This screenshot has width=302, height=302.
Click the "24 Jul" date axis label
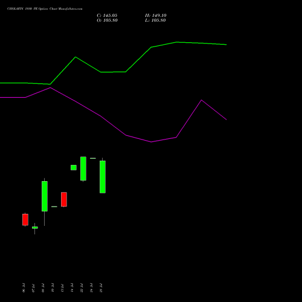click(91, 288)
